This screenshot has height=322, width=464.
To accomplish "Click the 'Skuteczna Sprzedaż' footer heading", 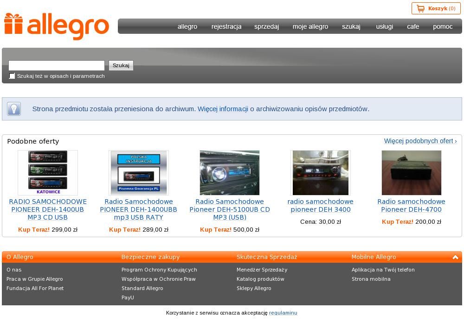I will pyautogui.click(x=267, y=257).
